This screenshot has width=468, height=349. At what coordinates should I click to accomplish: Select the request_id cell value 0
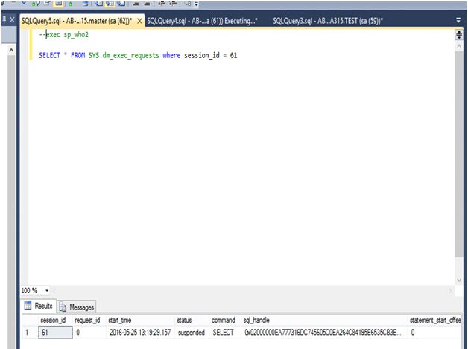pos(89,333)
